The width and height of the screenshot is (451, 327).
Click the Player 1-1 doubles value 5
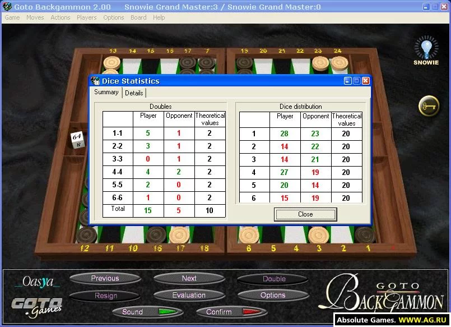[x=148, y=133]
